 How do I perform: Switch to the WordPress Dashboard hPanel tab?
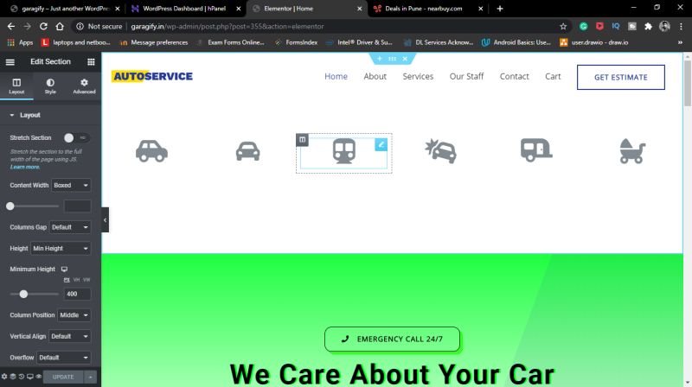(186, 9)
